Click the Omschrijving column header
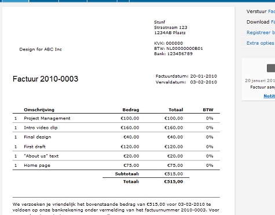The height and width of the screenshot is (215, 275). point(39,110)
